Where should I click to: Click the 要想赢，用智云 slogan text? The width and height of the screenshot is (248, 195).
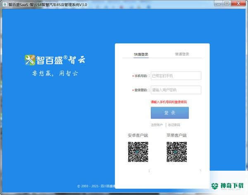point(55,73)
